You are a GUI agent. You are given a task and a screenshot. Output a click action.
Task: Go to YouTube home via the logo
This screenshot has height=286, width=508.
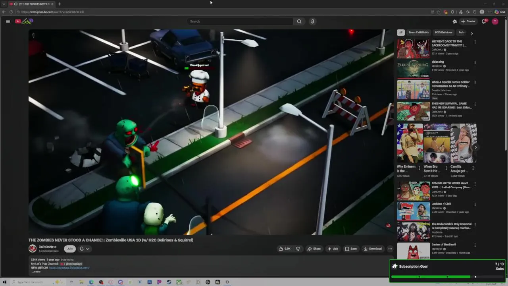pyautogui.click(x=24, y=21)
